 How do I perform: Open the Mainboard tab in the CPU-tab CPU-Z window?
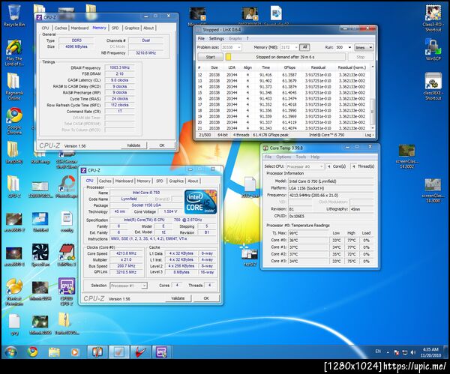coord(124,181)
